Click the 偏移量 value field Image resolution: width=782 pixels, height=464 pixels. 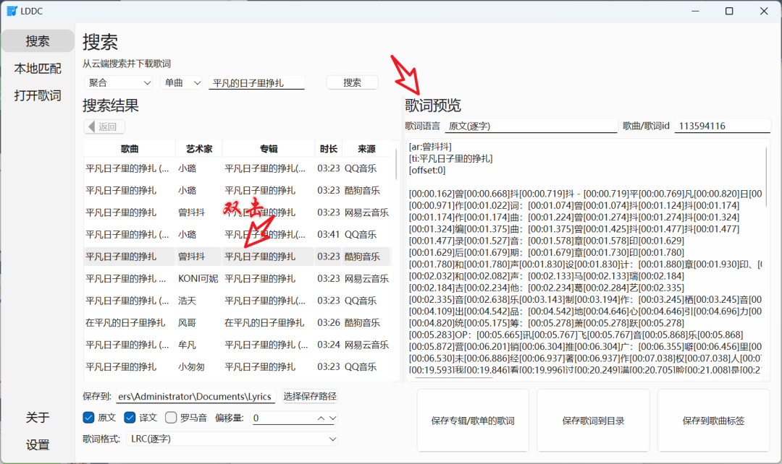point(282,418)
